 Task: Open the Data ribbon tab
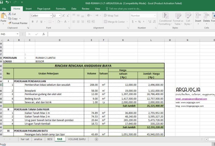pos(74,9)
